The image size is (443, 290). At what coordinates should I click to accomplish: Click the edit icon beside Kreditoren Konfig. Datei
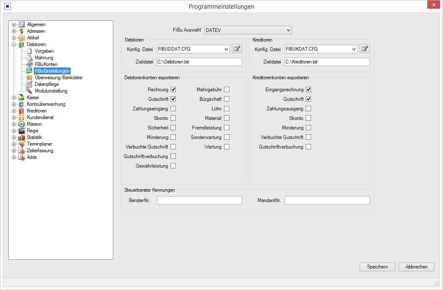365,49
